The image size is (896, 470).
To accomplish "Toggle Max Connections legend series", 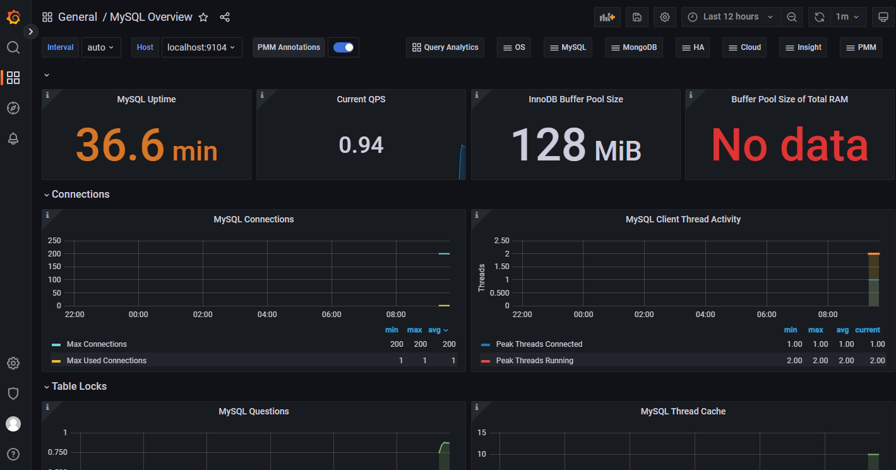I will coord(97,344).
